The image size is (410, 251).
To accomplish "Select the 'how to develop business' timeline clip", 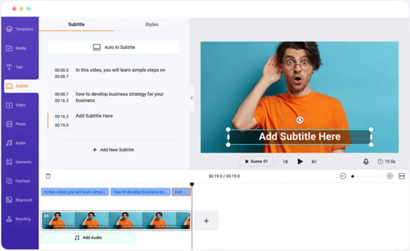I will [140, 192].
